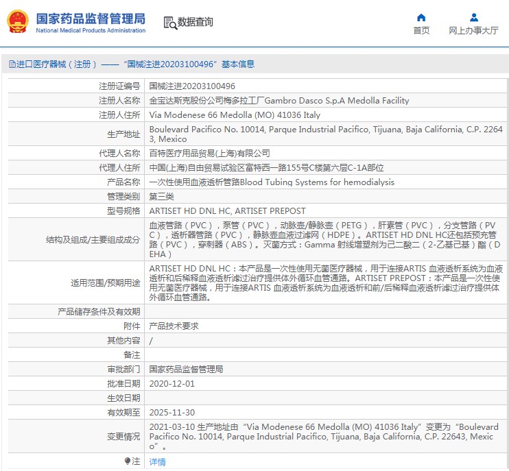This screenshot has height=471, width=509.
Task: Select address Via Modenese 66 Medolla value
Action: pyautogui.click(x=235, y=115)
